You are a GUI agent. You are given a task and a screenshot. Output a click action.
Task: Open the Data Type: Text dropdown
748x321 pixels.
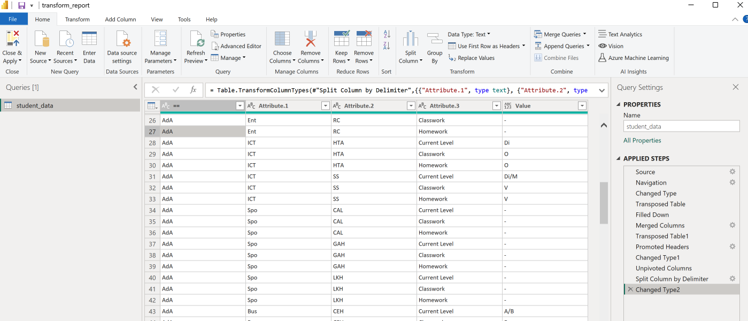pyautogui.click(x=469, y=34)
